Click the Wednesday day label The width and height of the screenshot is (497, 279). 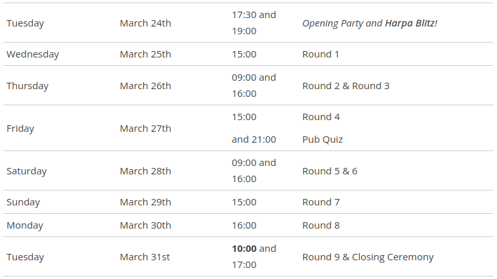32,54
